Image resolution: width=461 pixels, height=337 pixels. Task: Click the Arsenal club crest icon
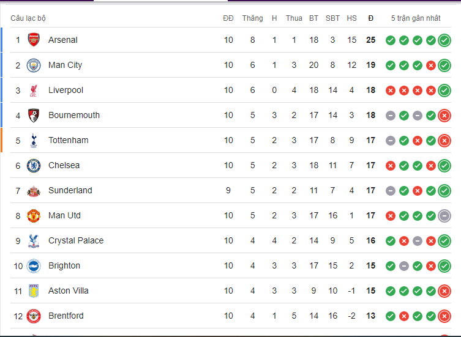point(34,40)
